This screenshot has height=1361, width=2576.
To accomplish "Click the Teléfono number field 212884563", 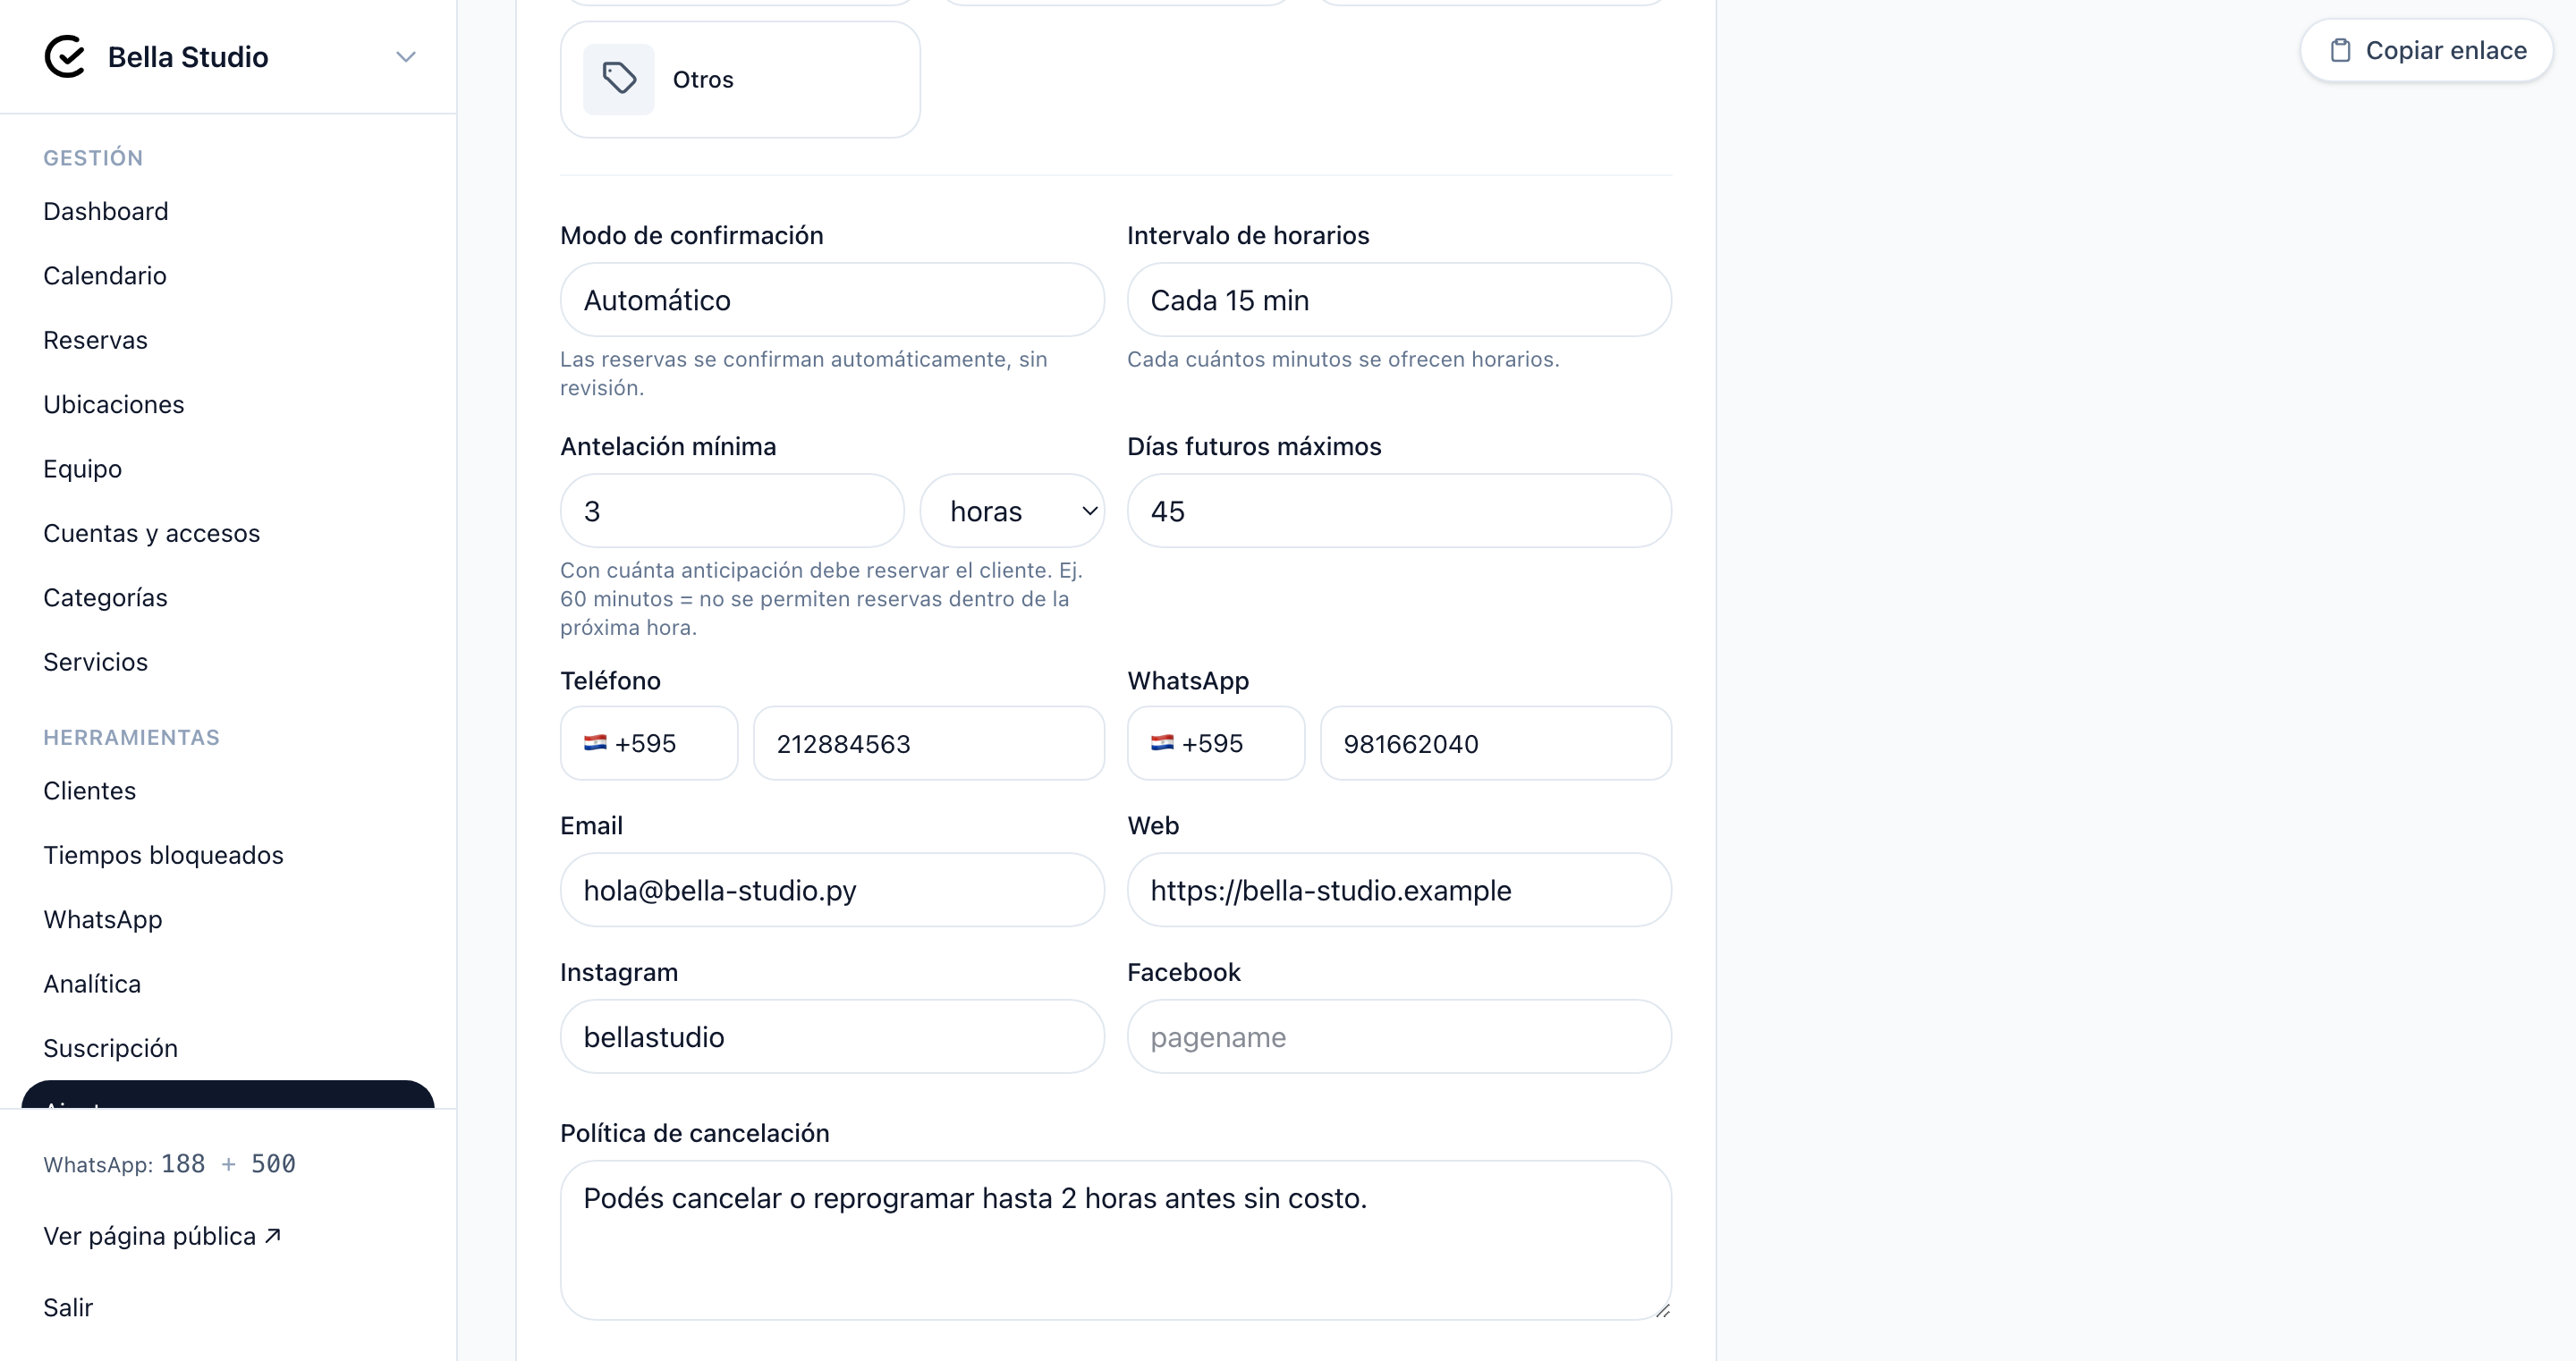I will (x=929, y=744).
